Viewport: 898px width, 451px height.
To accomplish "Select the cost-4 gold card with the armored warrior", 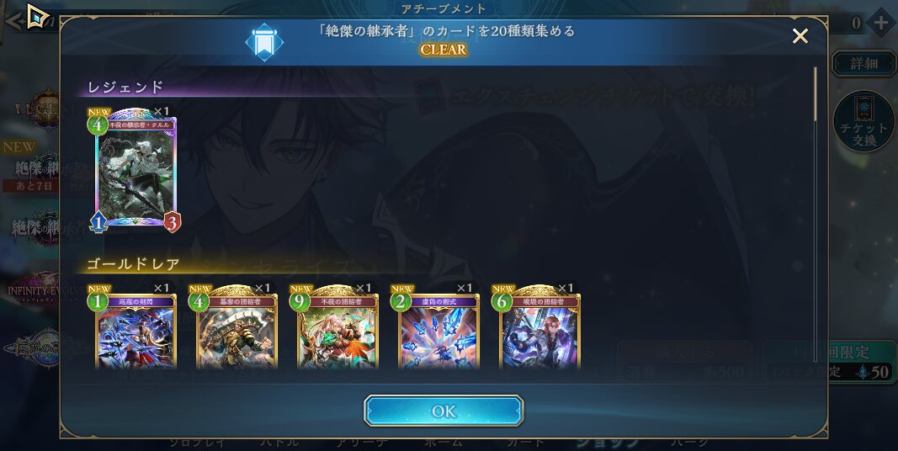I will 236,328.
